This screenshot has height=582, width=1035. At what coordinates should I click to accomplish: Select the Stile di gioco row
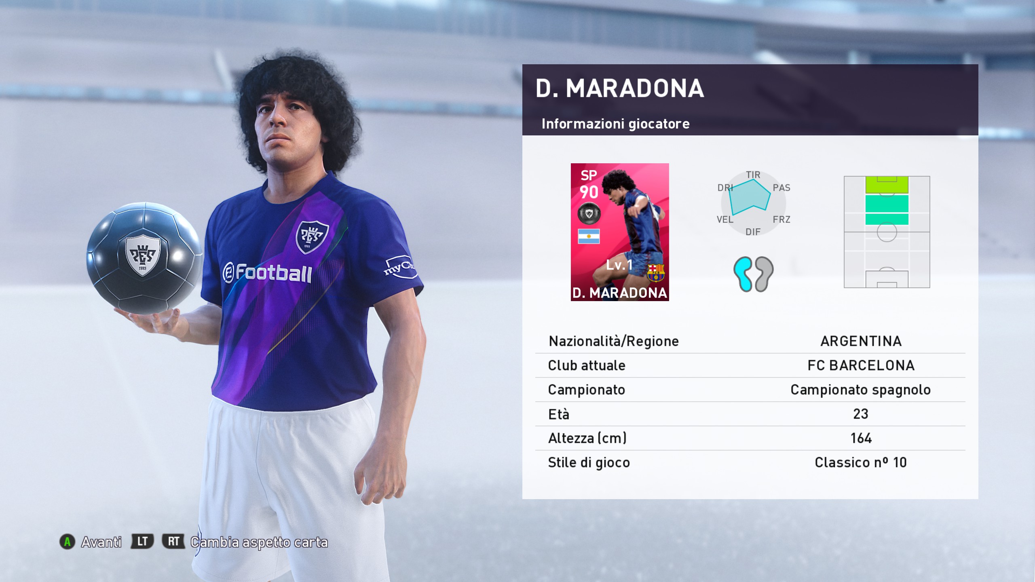750,462
